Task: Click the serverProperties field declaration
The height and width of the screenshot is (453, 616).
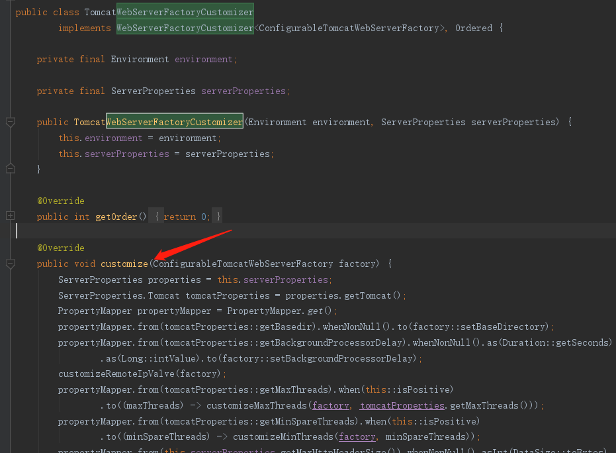Action: coord(163,91)
